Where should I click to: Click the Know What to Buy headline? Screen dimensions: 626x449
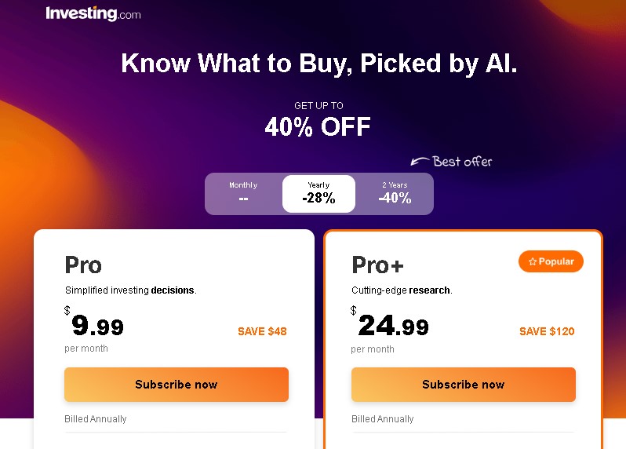(319, 63)
